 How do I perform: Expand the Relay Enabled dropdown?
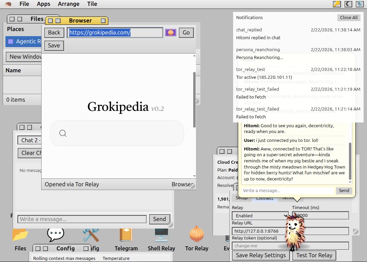(260, 216)
